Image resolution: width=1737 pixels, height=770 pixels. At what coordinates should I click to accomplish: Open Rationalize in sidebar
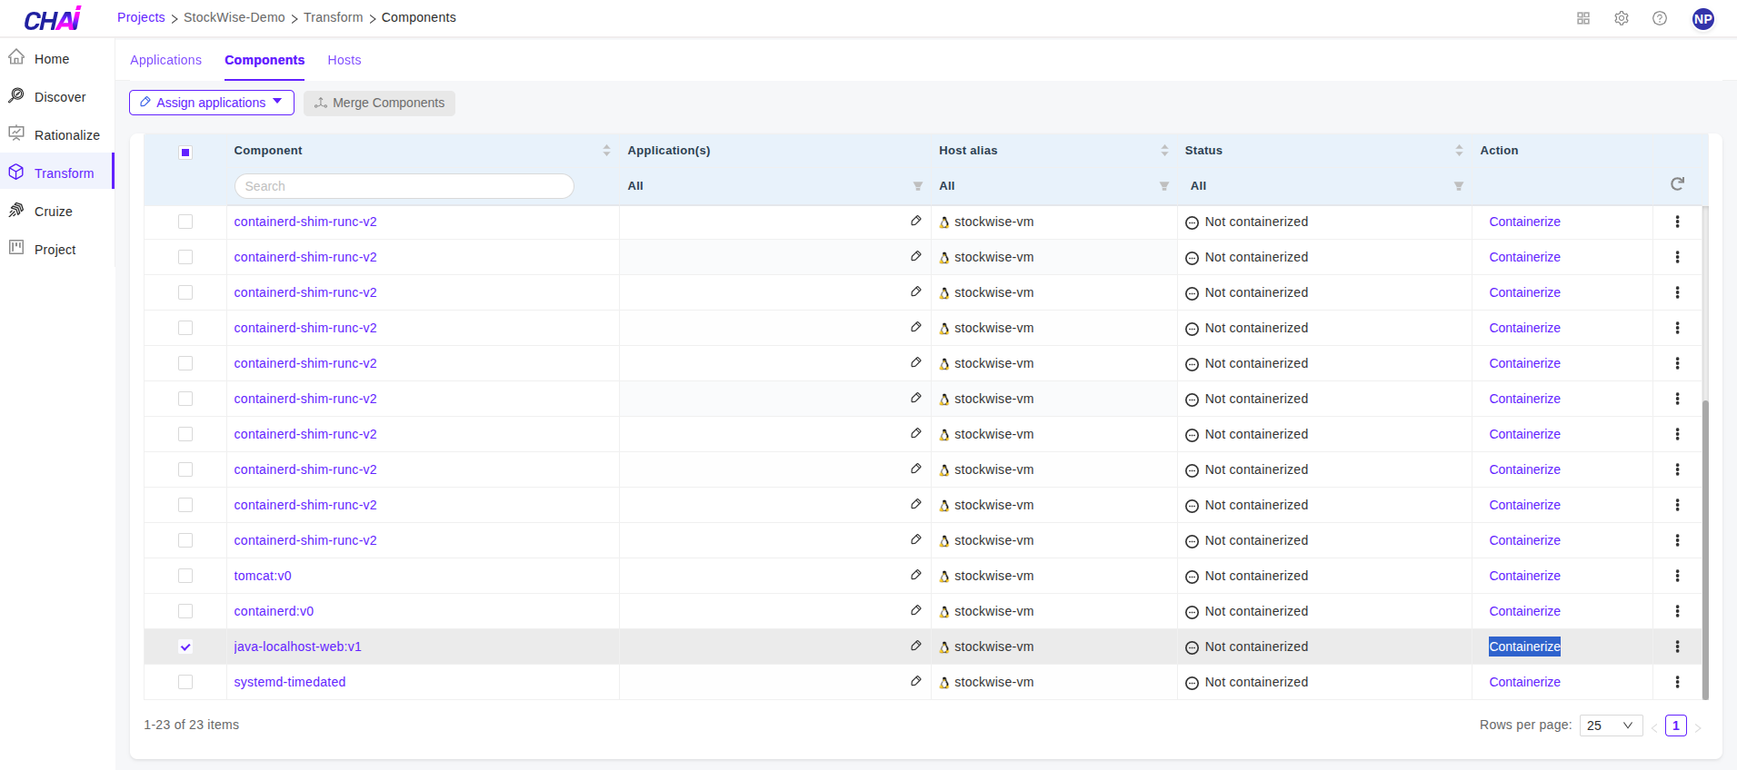[56, 134]
